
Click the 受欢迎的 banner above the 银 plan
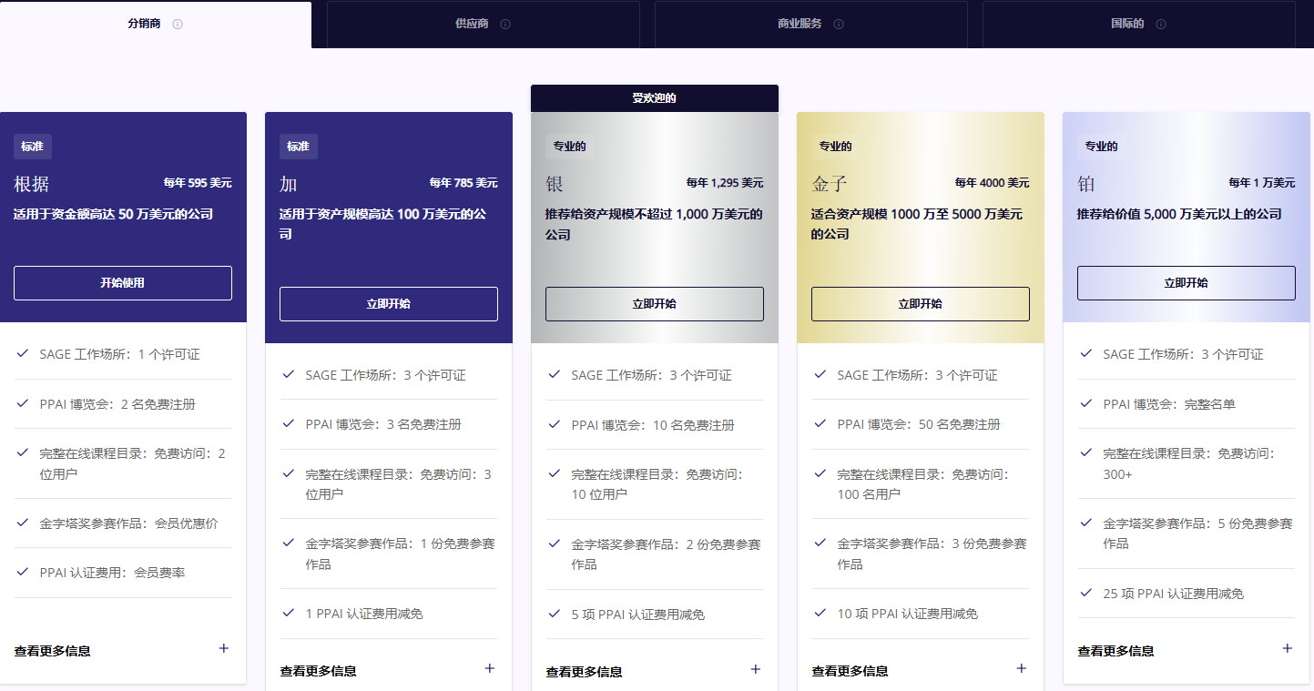[655, 98]
